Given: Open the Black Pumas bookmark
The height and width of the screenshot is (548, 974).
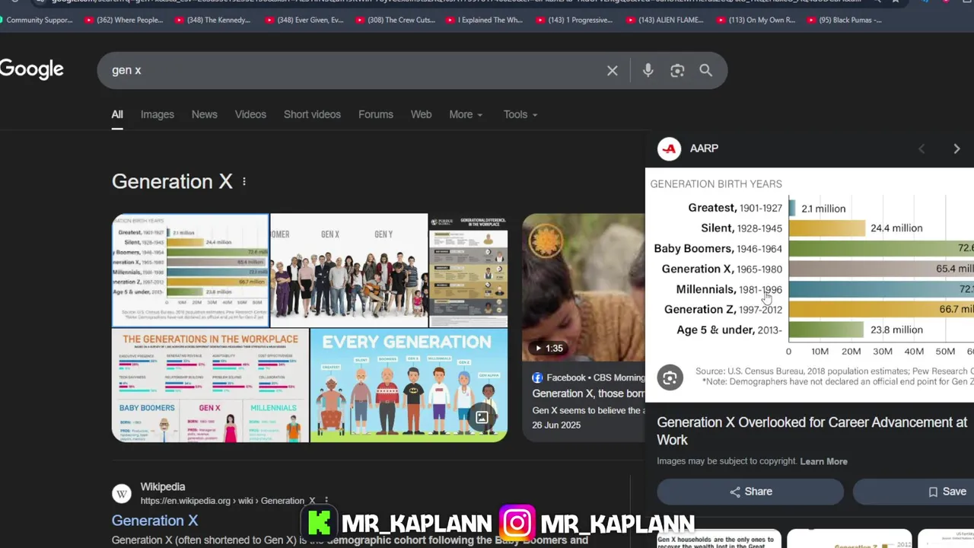Looking at the screenshot, I should coord(844,20).
